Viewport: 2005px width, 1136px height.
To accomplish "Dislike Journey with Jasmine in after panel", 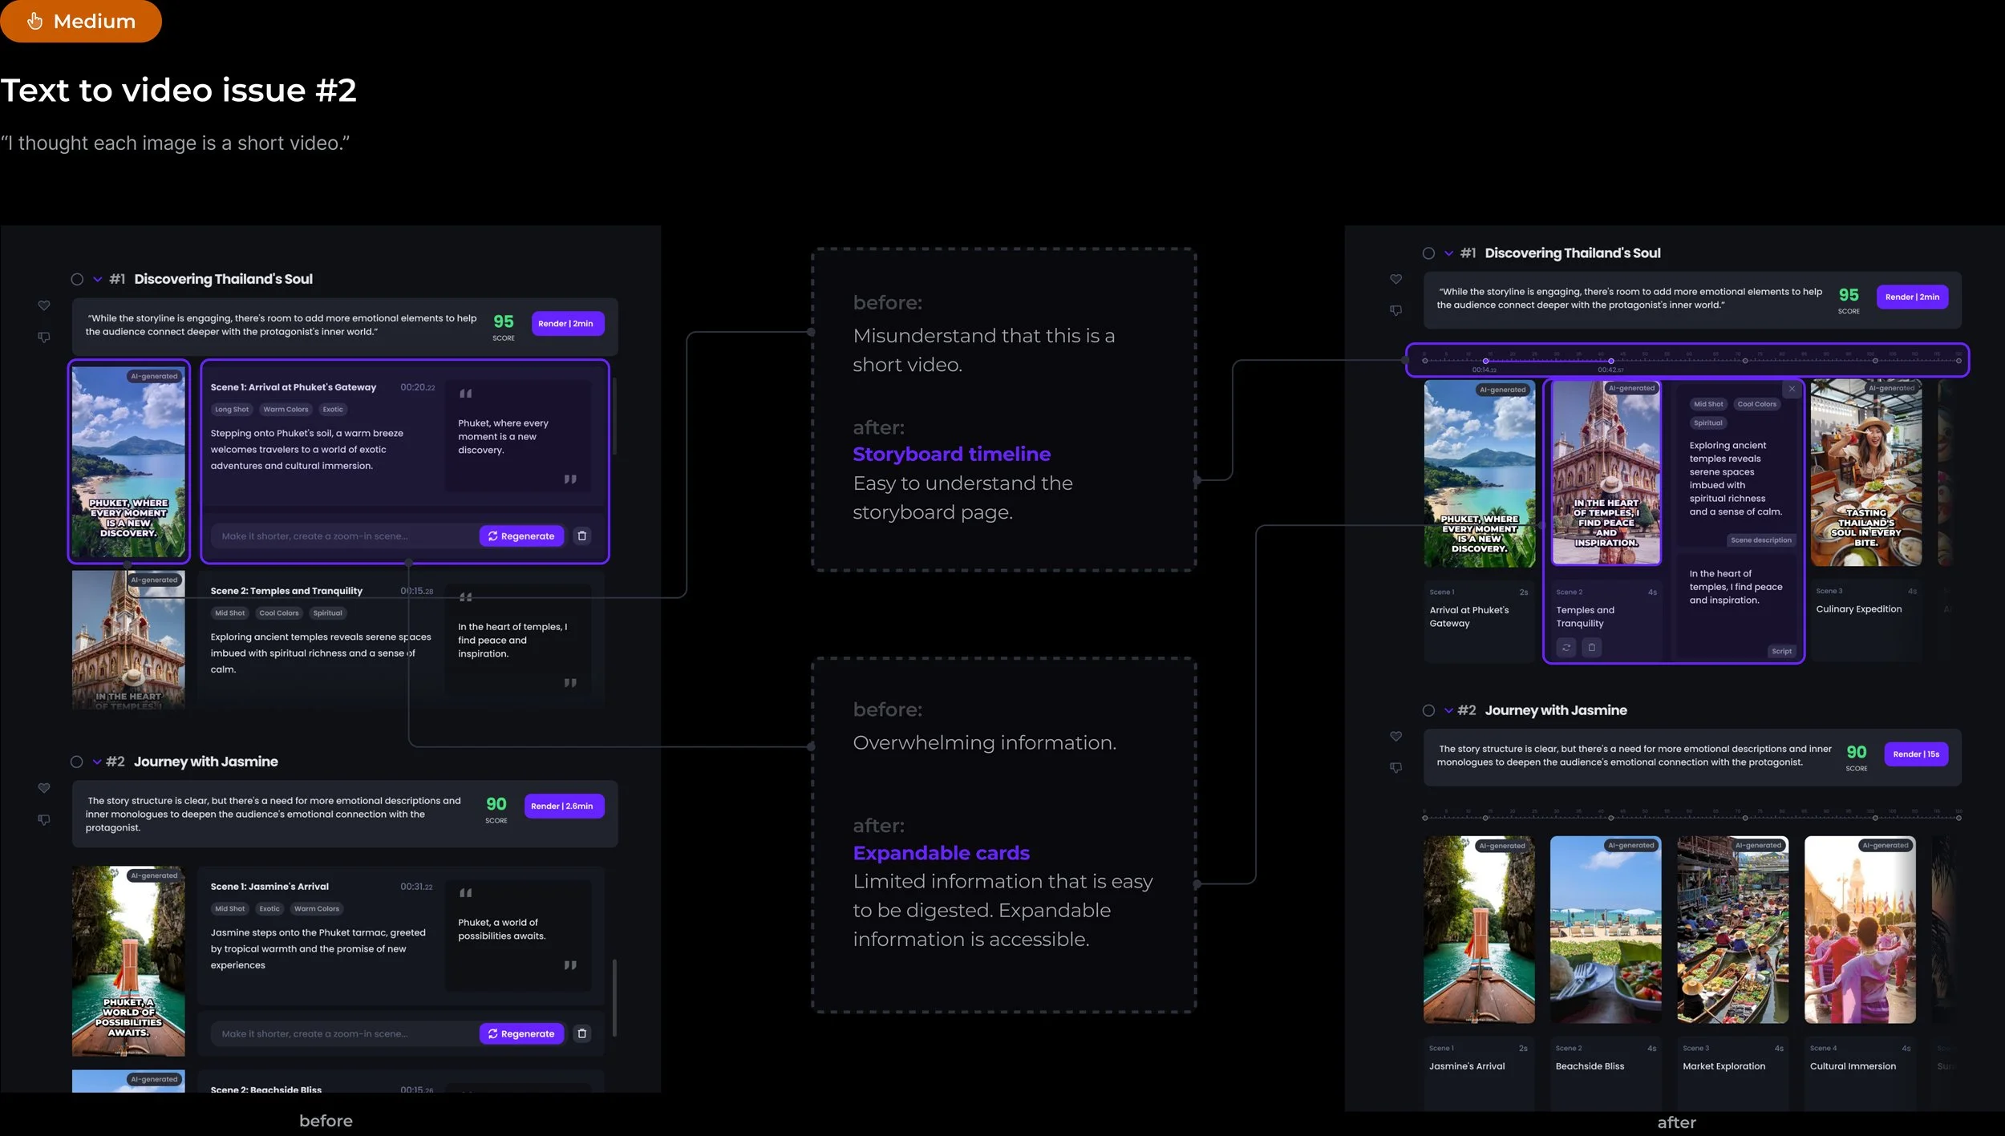I will point(1395,768).
